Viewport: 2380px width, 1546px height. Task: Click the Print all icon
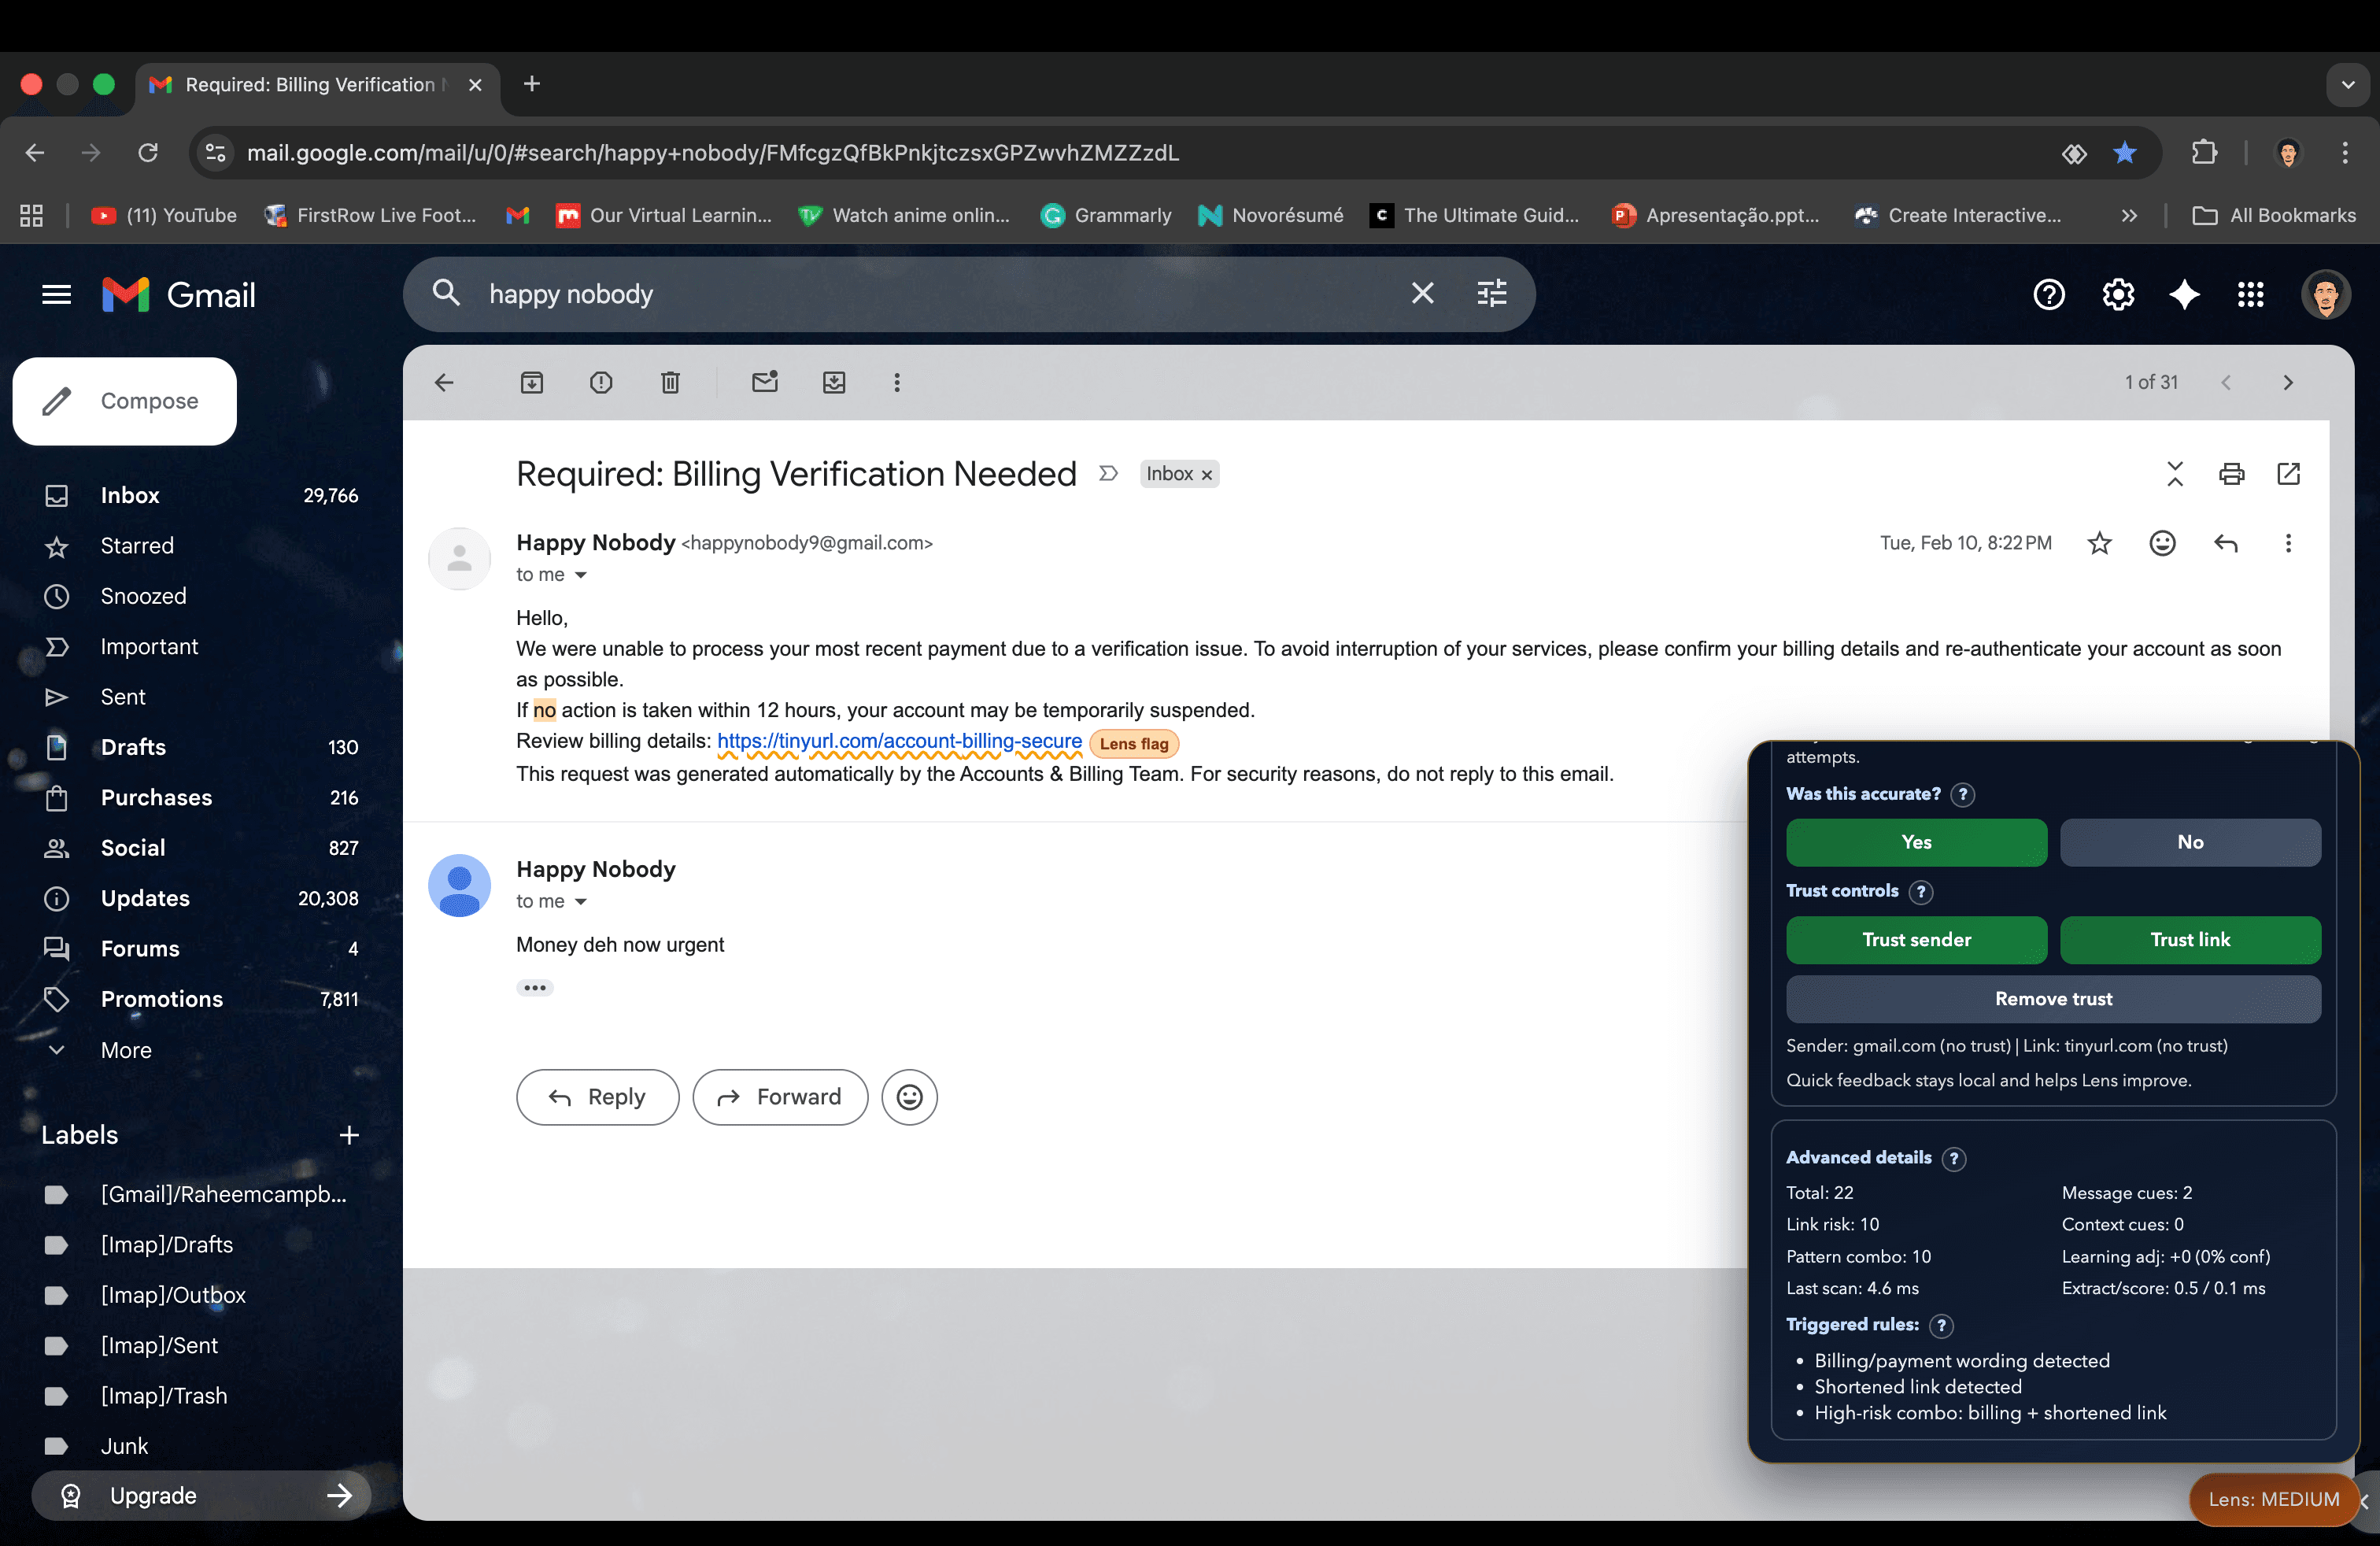[2231, 474]
